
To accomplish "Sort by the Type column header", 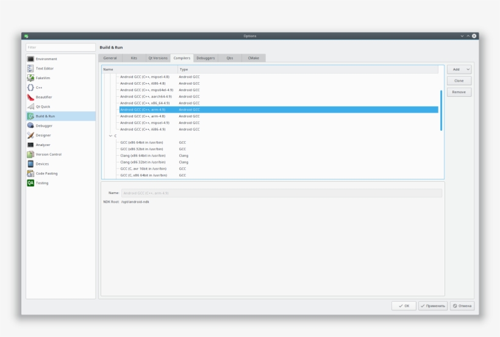I will point(308,69).
